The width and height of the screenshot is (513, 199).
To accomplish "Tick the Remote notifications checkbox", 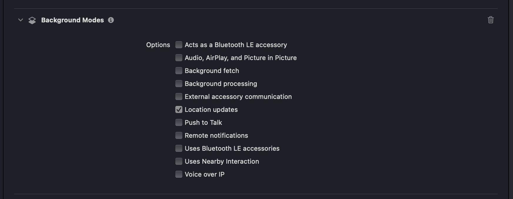I will 179,135.
